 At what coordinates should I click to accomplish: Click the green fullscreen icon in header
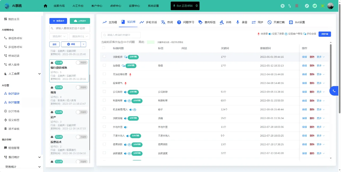(x=323, y=6)
